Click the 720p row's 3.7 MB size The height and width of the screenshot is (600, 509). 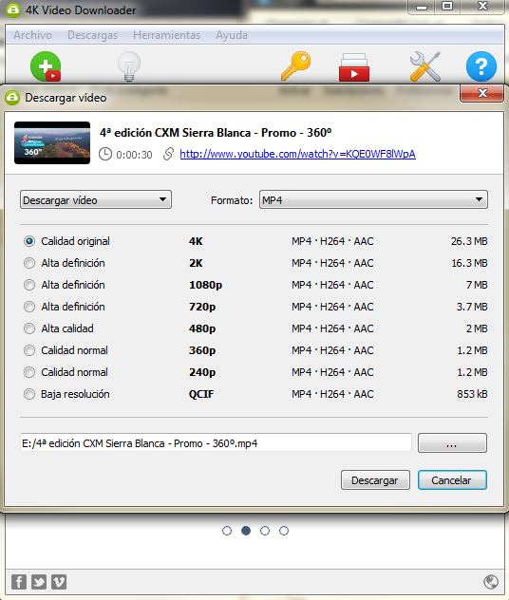point(472,307)
